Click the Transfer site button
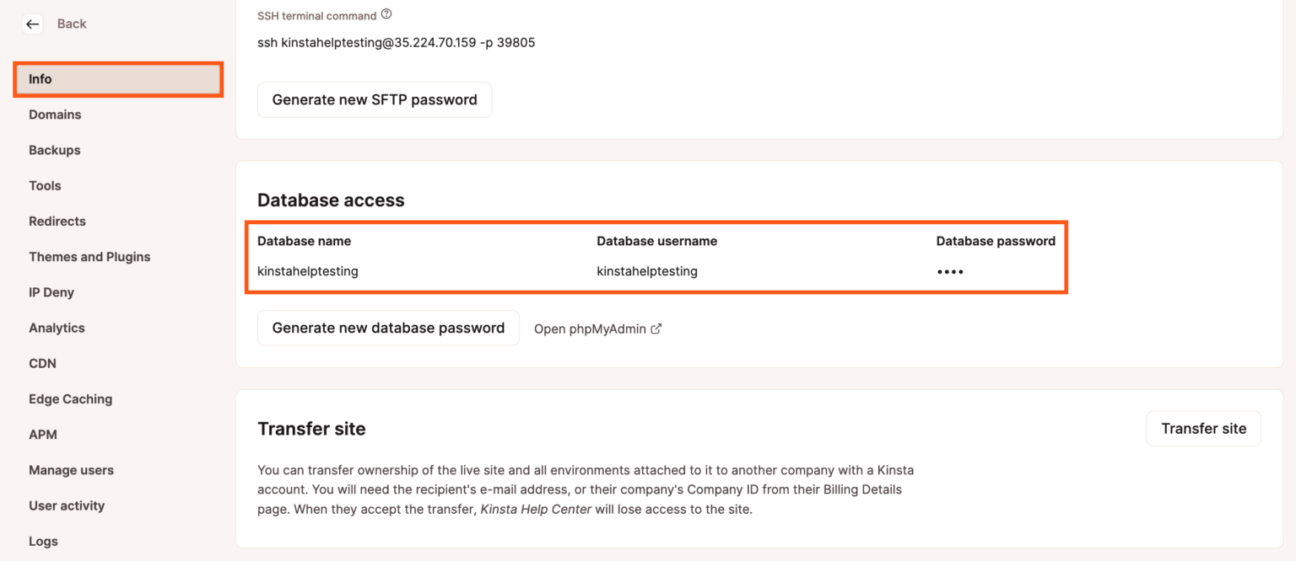Image resolution: width=1296 pixels, height=561 pixels. [x=1203, y=429]
